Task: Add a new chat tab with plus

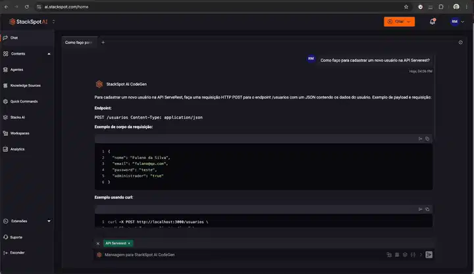Action: coord(103,42)
